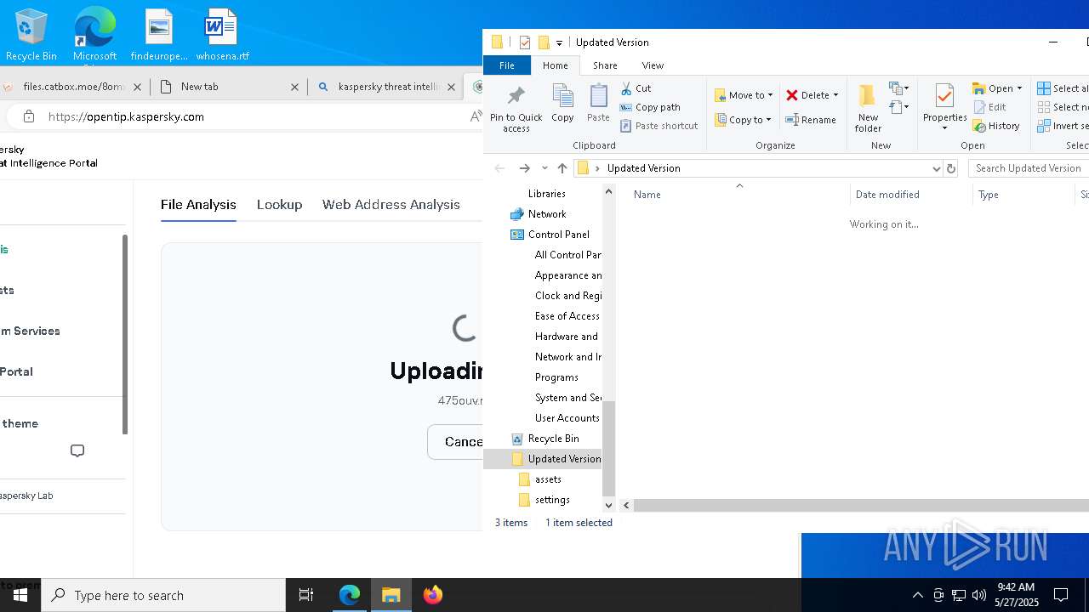
Task: Refresh the Updated Version folder
Action: (951, 168)
